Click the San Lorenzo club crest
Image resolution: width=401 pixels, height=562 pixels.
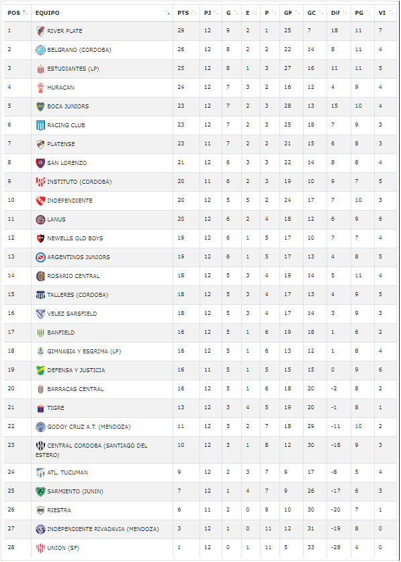click(x=40, y=163)
